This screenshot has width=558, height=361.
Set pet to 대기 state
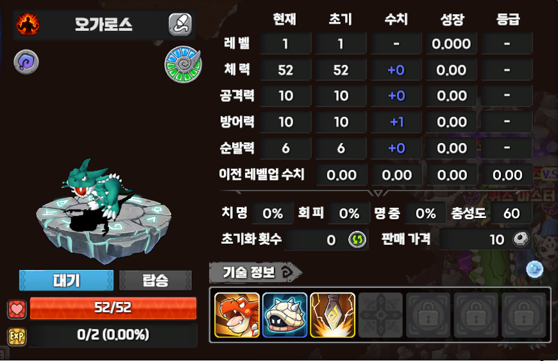[x=67, y=281]
